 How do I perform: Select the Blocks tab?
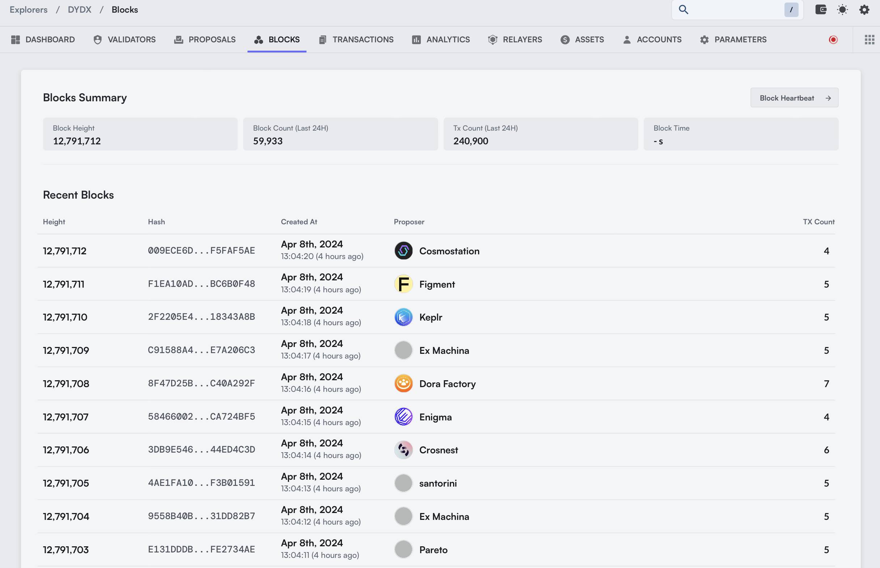point(276,39)
